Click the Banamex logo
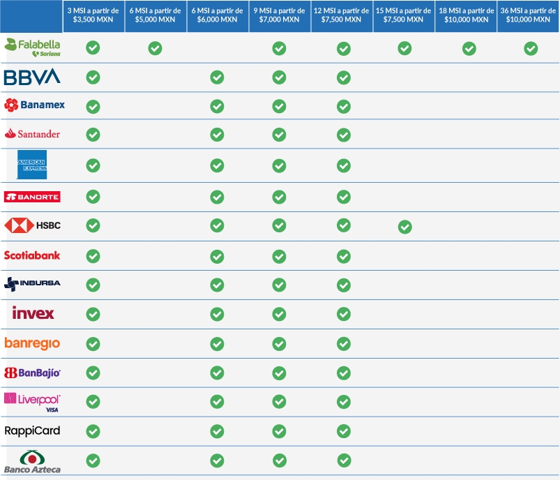 (34, 105)
